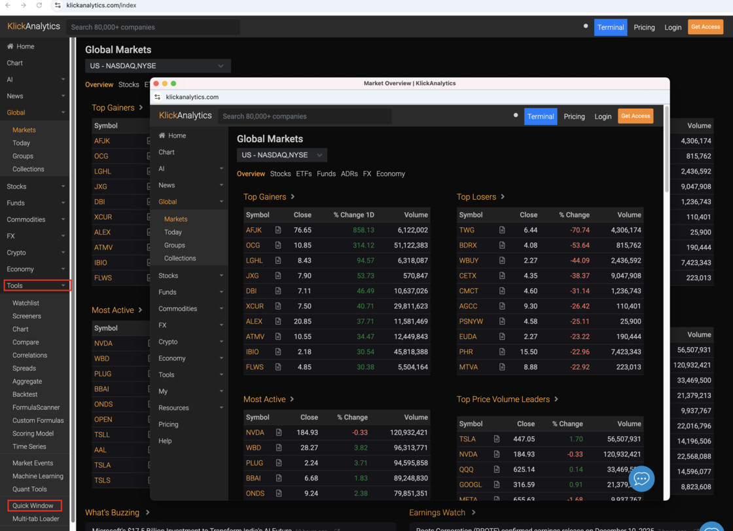The image size is (733, 531).
Task: Open the chat bubble in the popup window
Action: tap(641, 479)
